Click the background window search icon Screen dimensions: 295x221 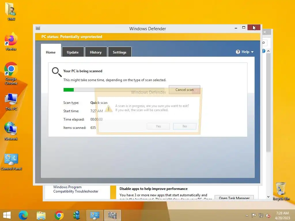[264, 43]
